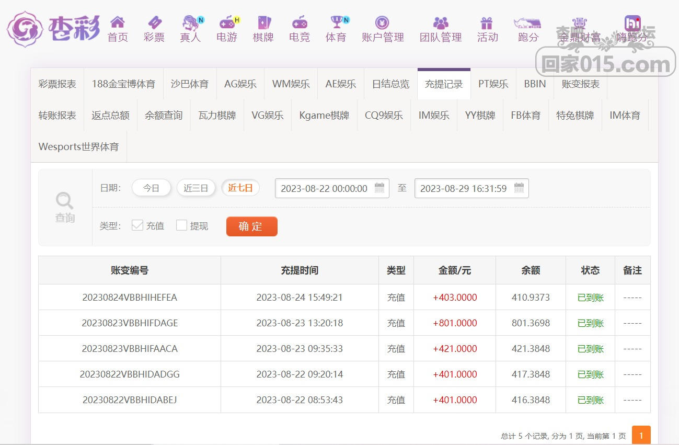Toggle the deposit (充值) checkbox
This screenshot has height=445, width=679.
(x=137, y=225)
